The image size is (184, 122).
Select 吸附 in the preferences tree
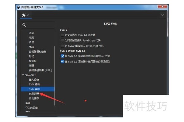click(x=32, y=38)
